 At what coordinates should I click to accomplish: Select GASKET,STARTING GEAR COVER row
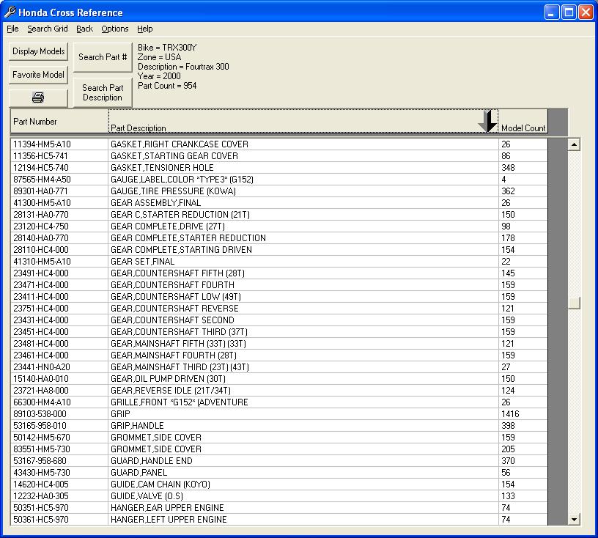click(279, 156)
